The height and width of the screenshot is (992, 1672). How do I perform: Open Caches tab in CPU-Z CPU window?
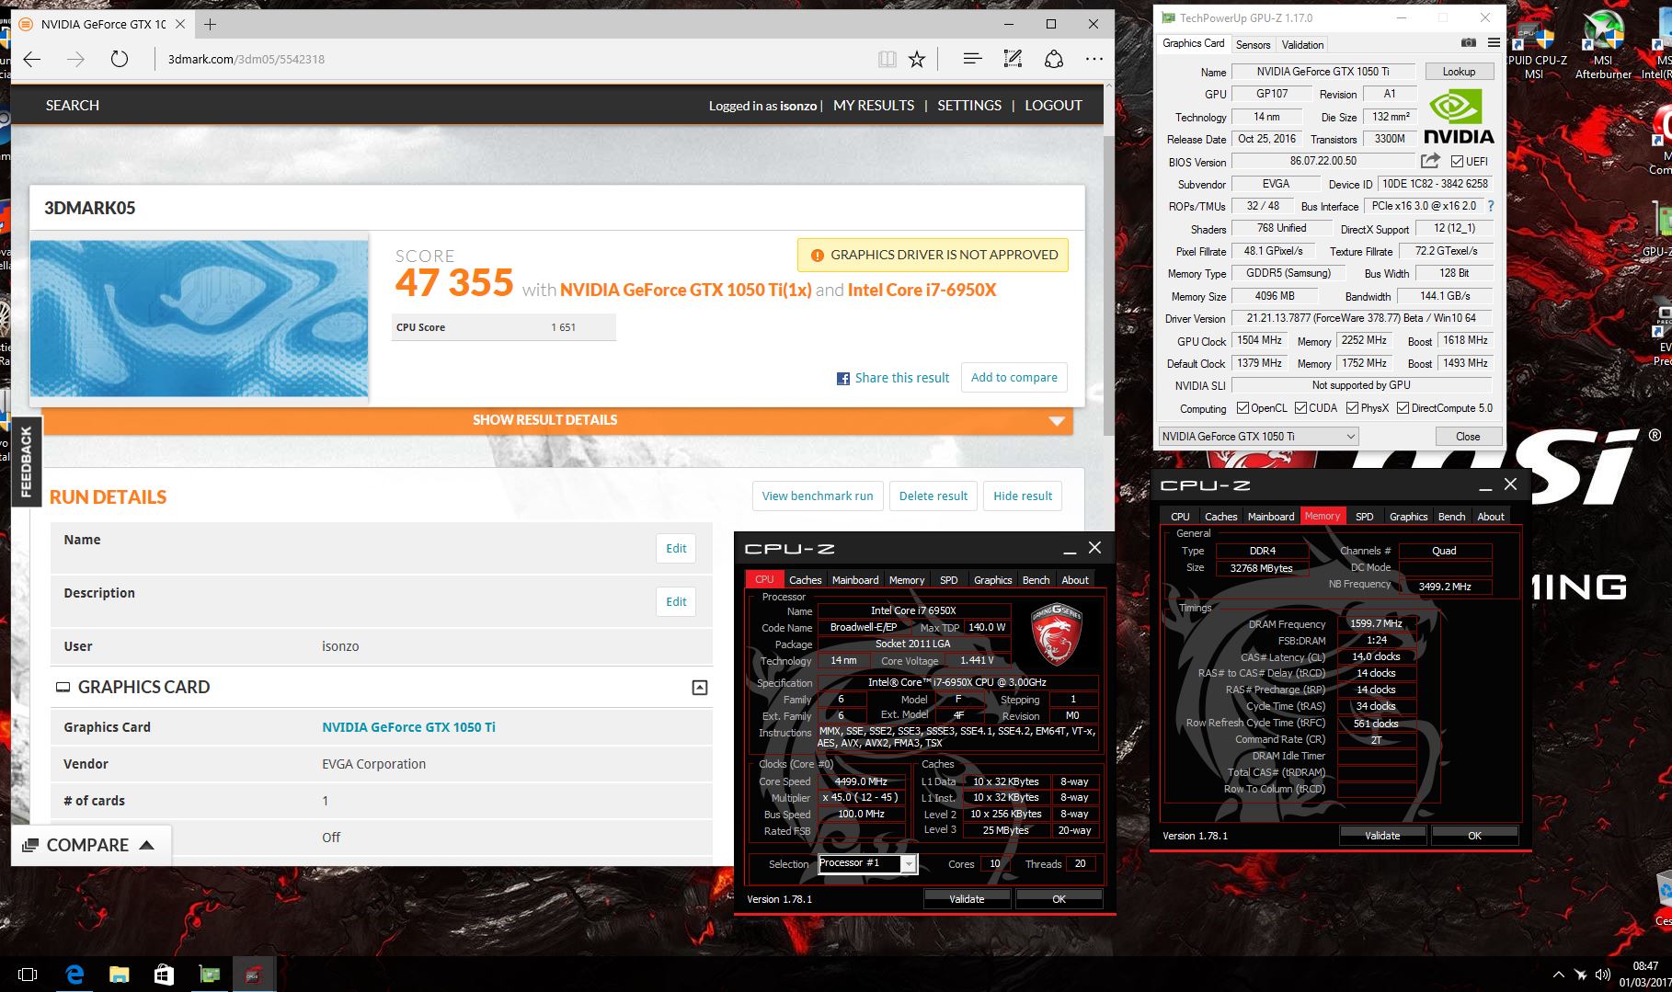(805, 580)
